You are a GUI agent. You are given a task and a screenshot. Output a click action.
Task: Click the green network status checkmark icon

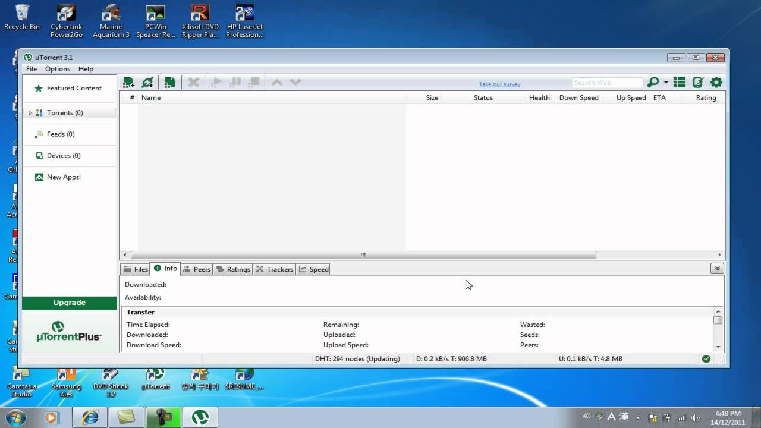click(x=706, y=359)
